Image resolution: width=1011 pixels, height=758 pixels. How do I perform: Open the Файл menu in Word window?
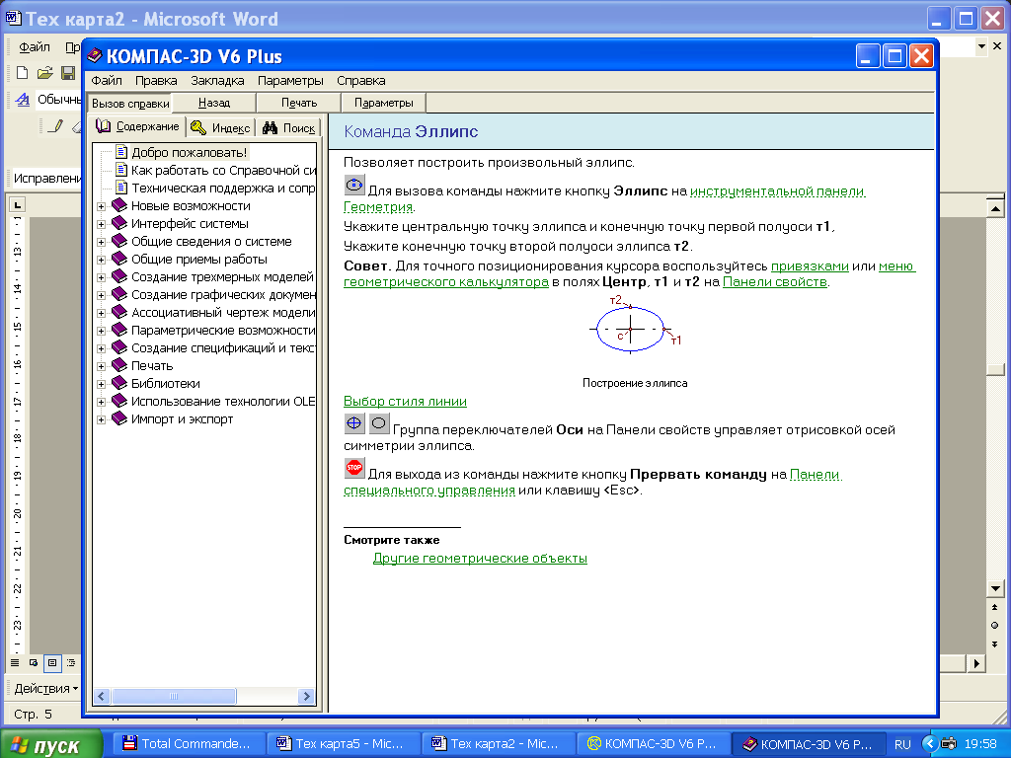pos(35,47)
